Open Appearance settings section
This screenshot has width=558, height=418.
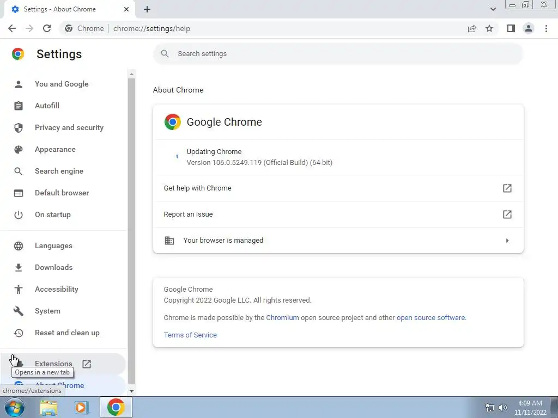point(55,149)
